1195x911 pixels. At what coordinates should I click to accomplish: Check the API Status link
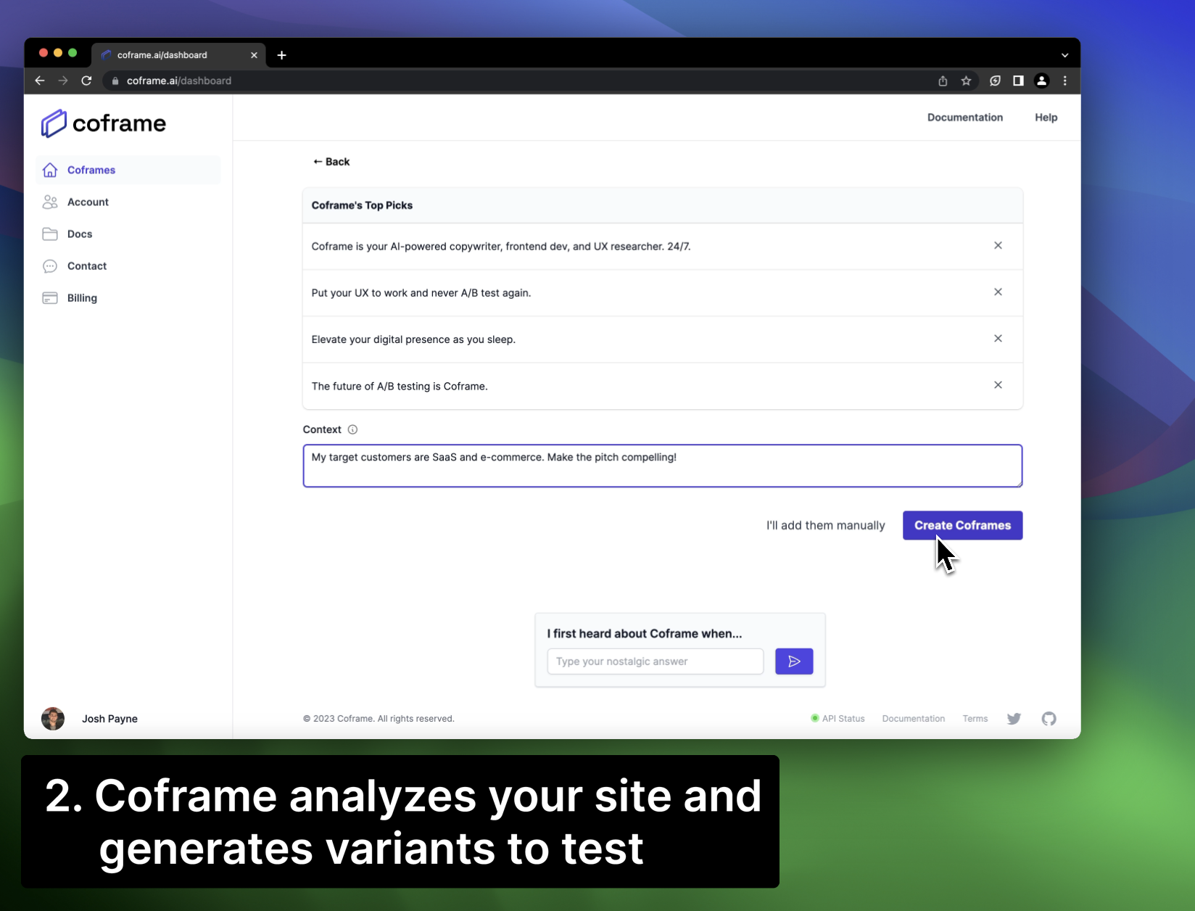click(x=838, y=719)
